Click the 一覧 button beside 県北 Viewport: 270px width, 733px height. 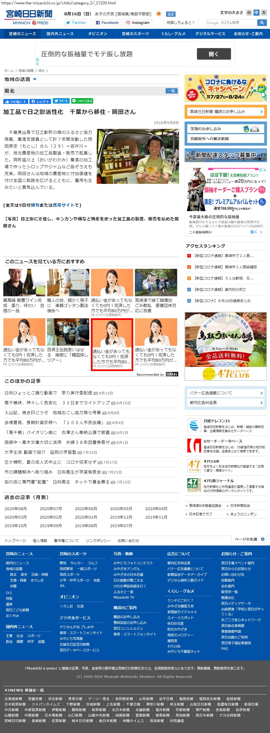172,91
